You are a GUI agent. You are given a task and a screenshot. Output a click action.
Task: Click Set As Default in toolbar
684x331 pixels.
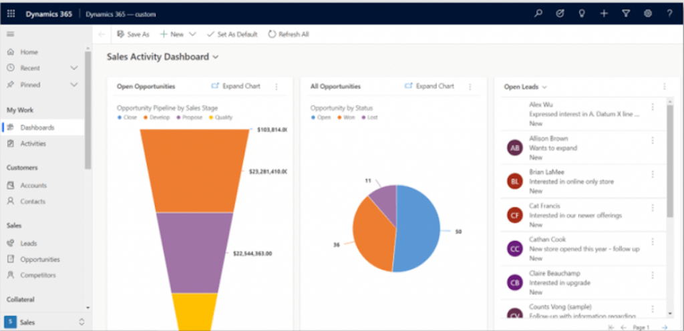[232, 34]
